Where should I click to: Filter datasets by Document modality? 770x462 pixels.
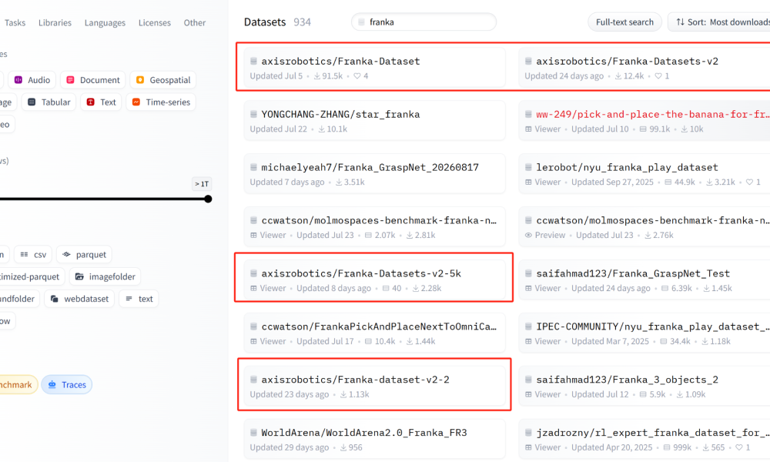point(93,80)
